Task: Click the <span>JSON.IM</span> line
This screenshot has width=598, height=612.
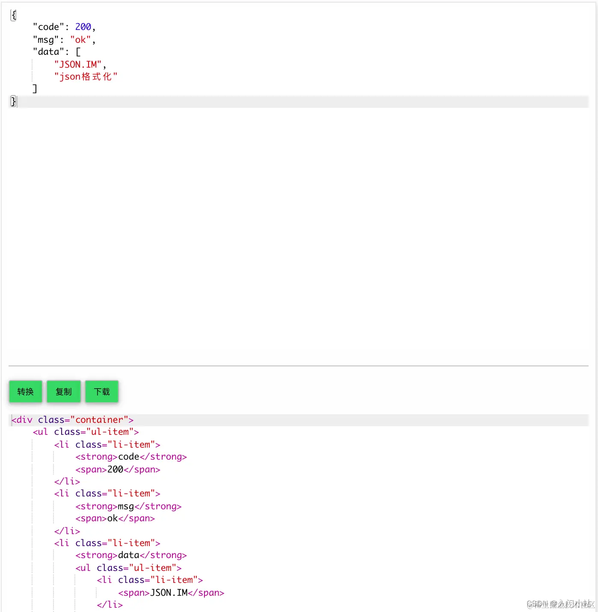Action: [x=172, y=593]
